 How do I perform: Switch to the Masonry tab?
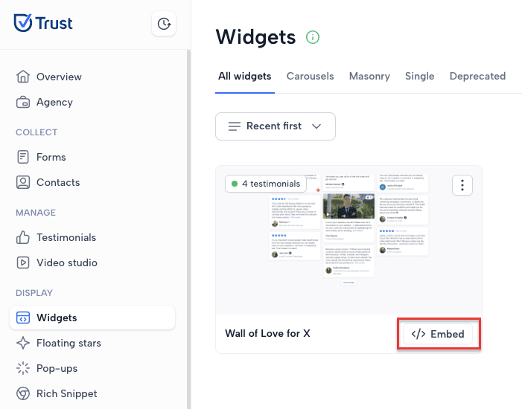coord(369,76)
